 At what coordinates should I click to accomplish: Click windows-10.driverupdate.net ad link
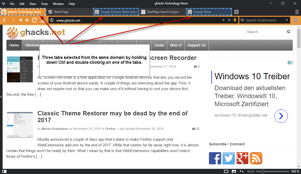(241, 115)
